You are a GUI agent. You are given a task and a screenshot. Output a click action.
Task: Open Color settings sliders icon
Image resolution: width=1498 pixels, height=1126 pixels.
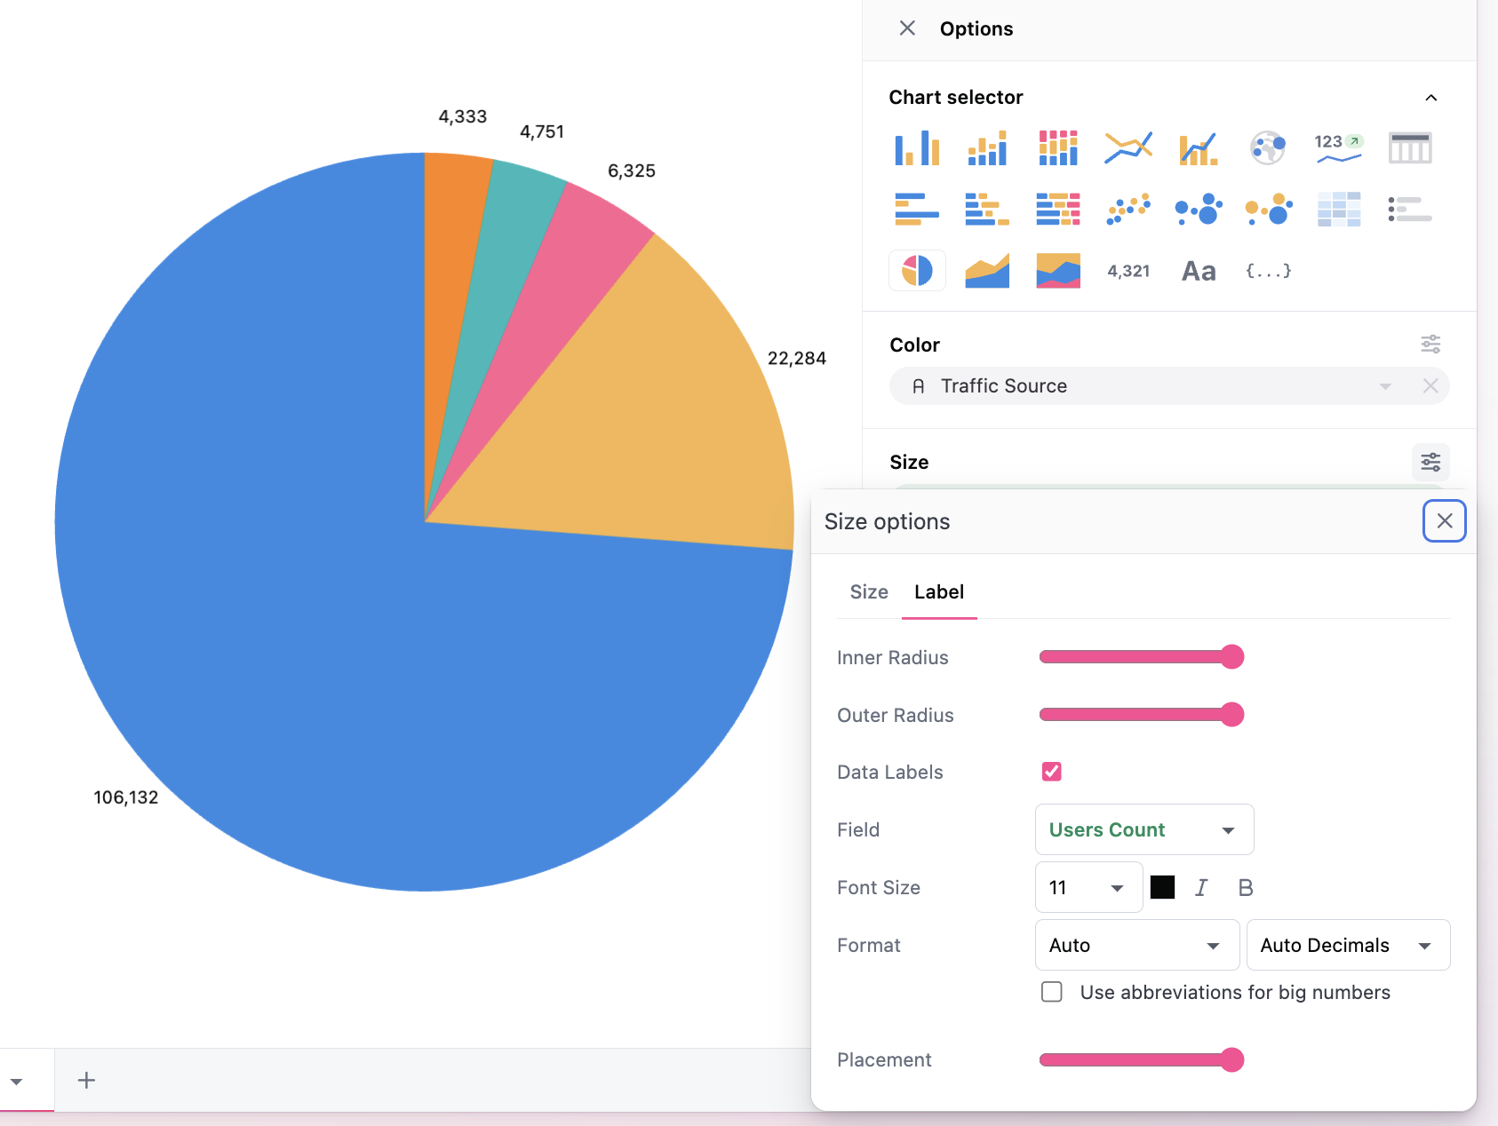point(1430,345)
